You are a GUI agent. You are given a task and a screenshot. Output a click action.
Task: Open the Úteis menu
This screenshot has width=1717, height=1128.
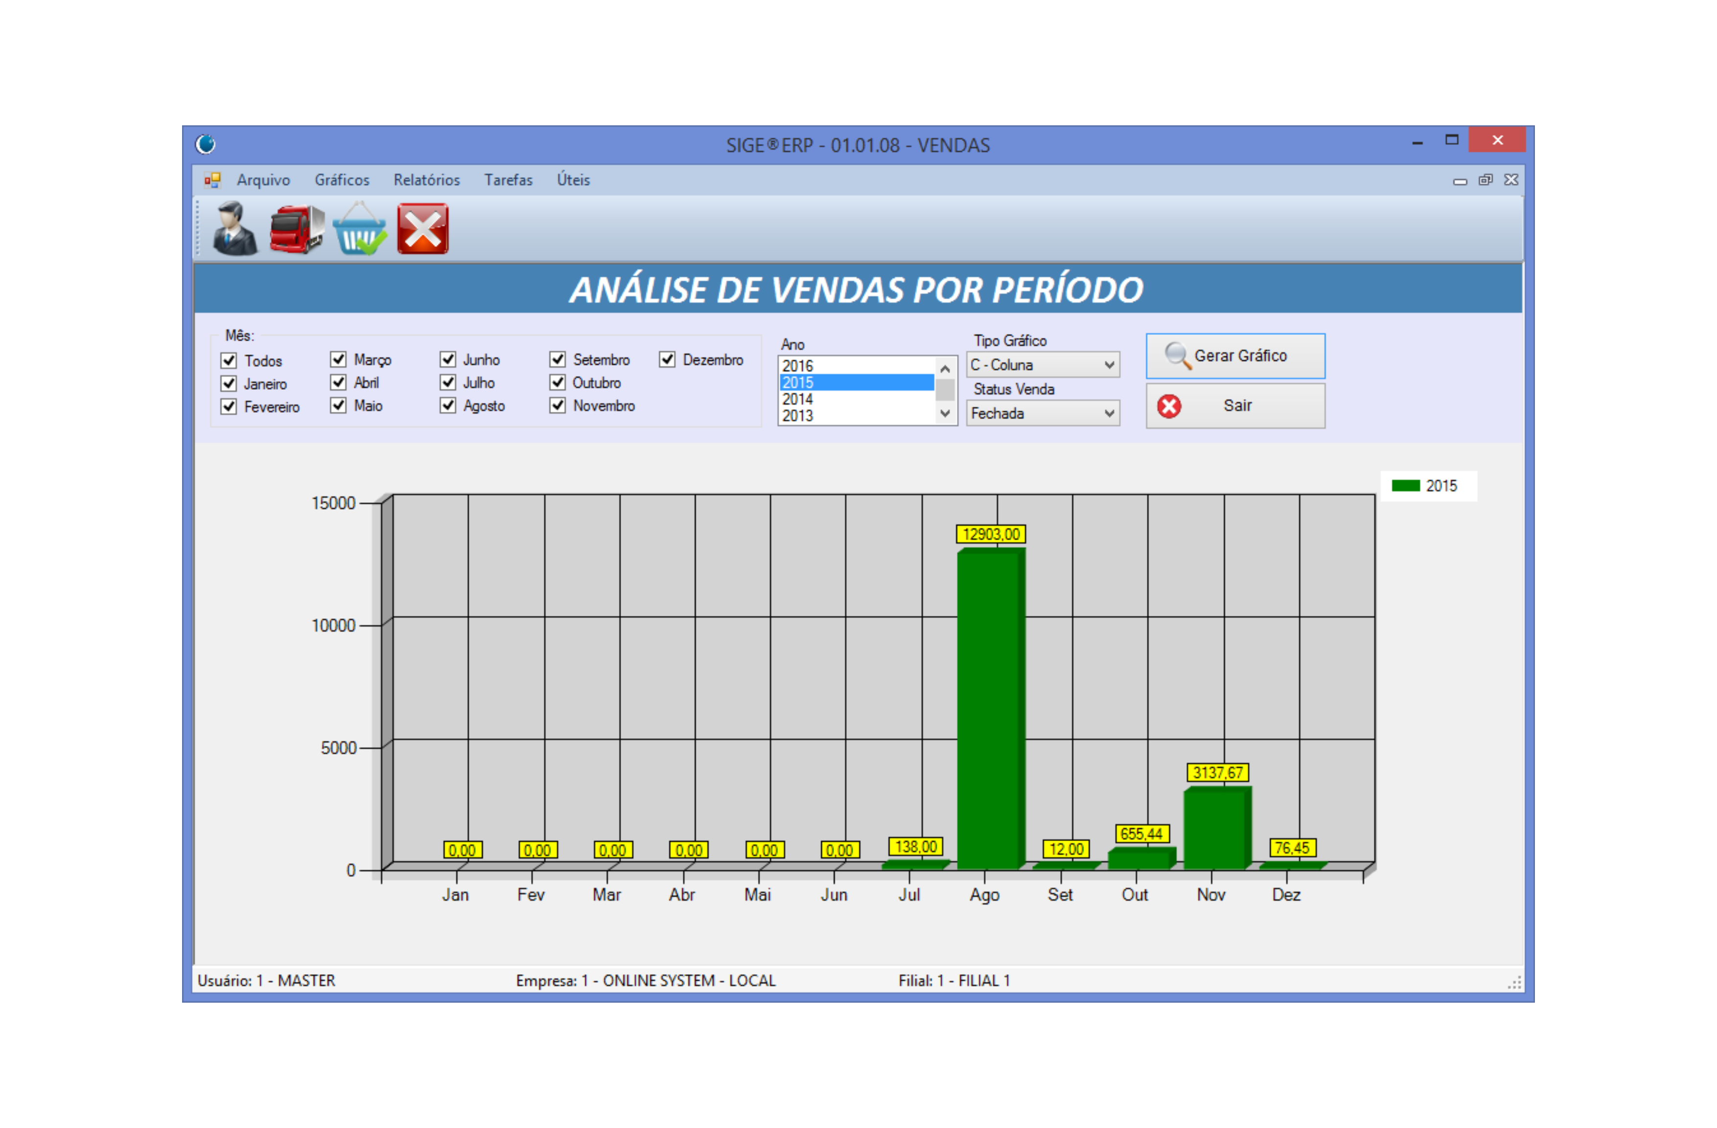coord(574,180)
